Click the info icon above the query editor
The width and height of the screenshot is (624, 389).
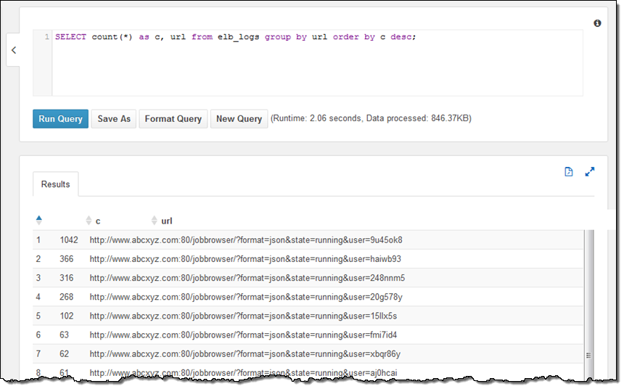pyautogui.click(x=597, y=23)
